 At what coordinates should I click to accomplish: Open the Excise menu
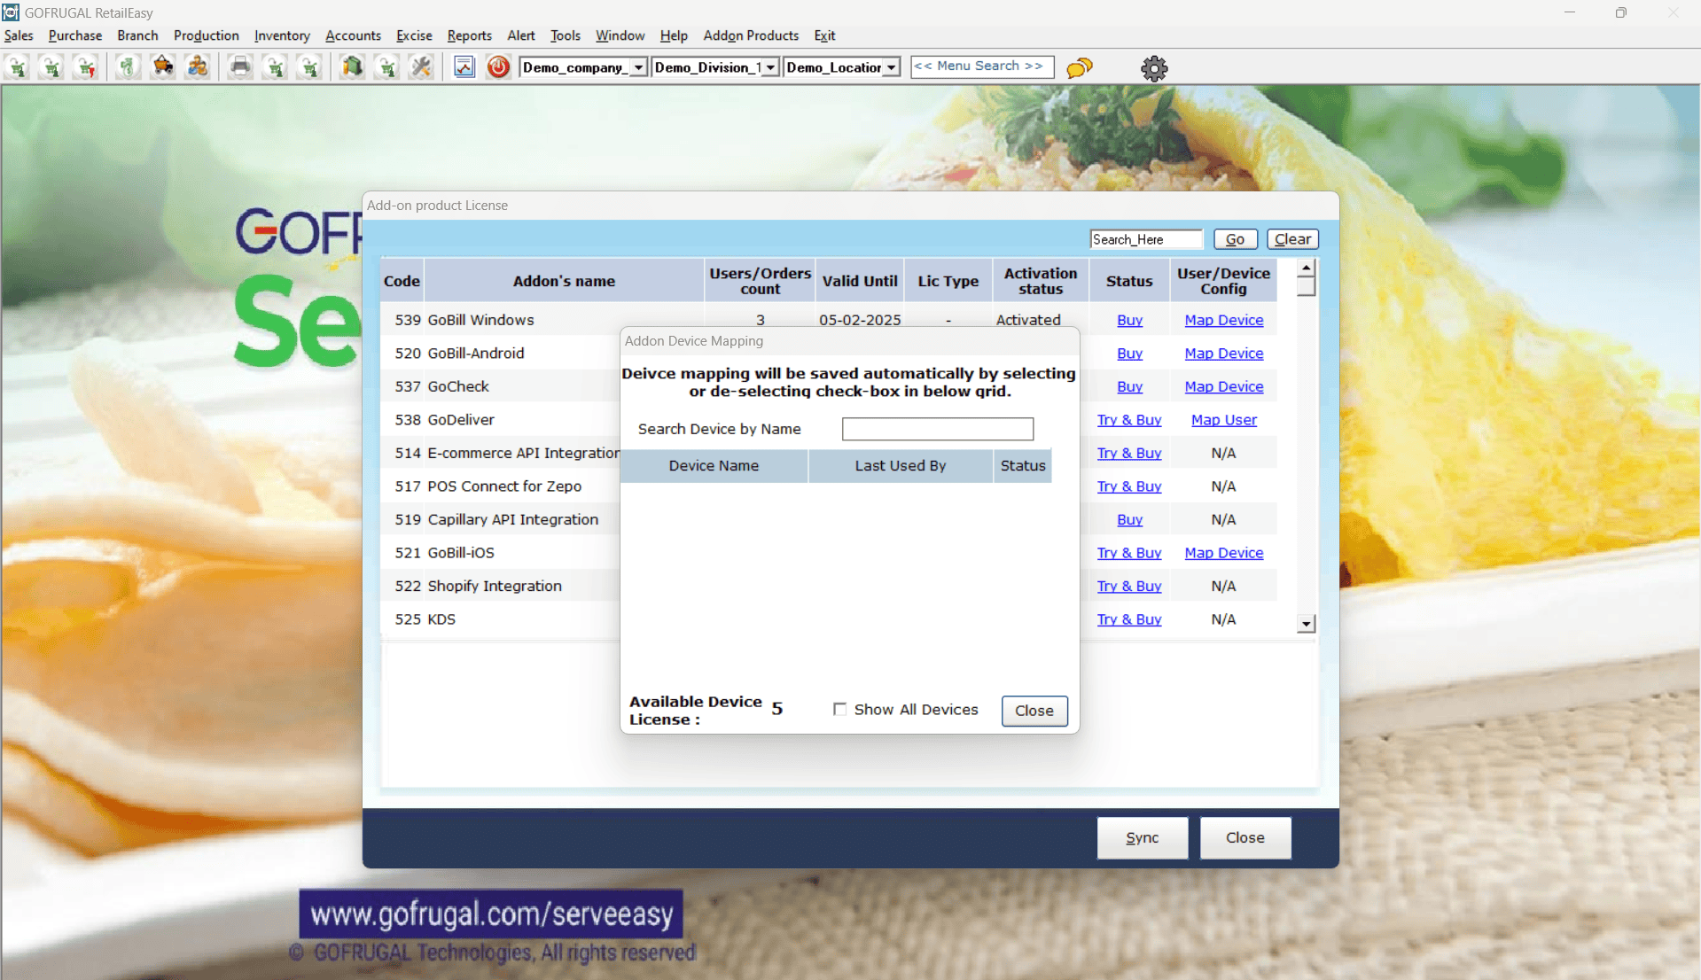[414, 35]
